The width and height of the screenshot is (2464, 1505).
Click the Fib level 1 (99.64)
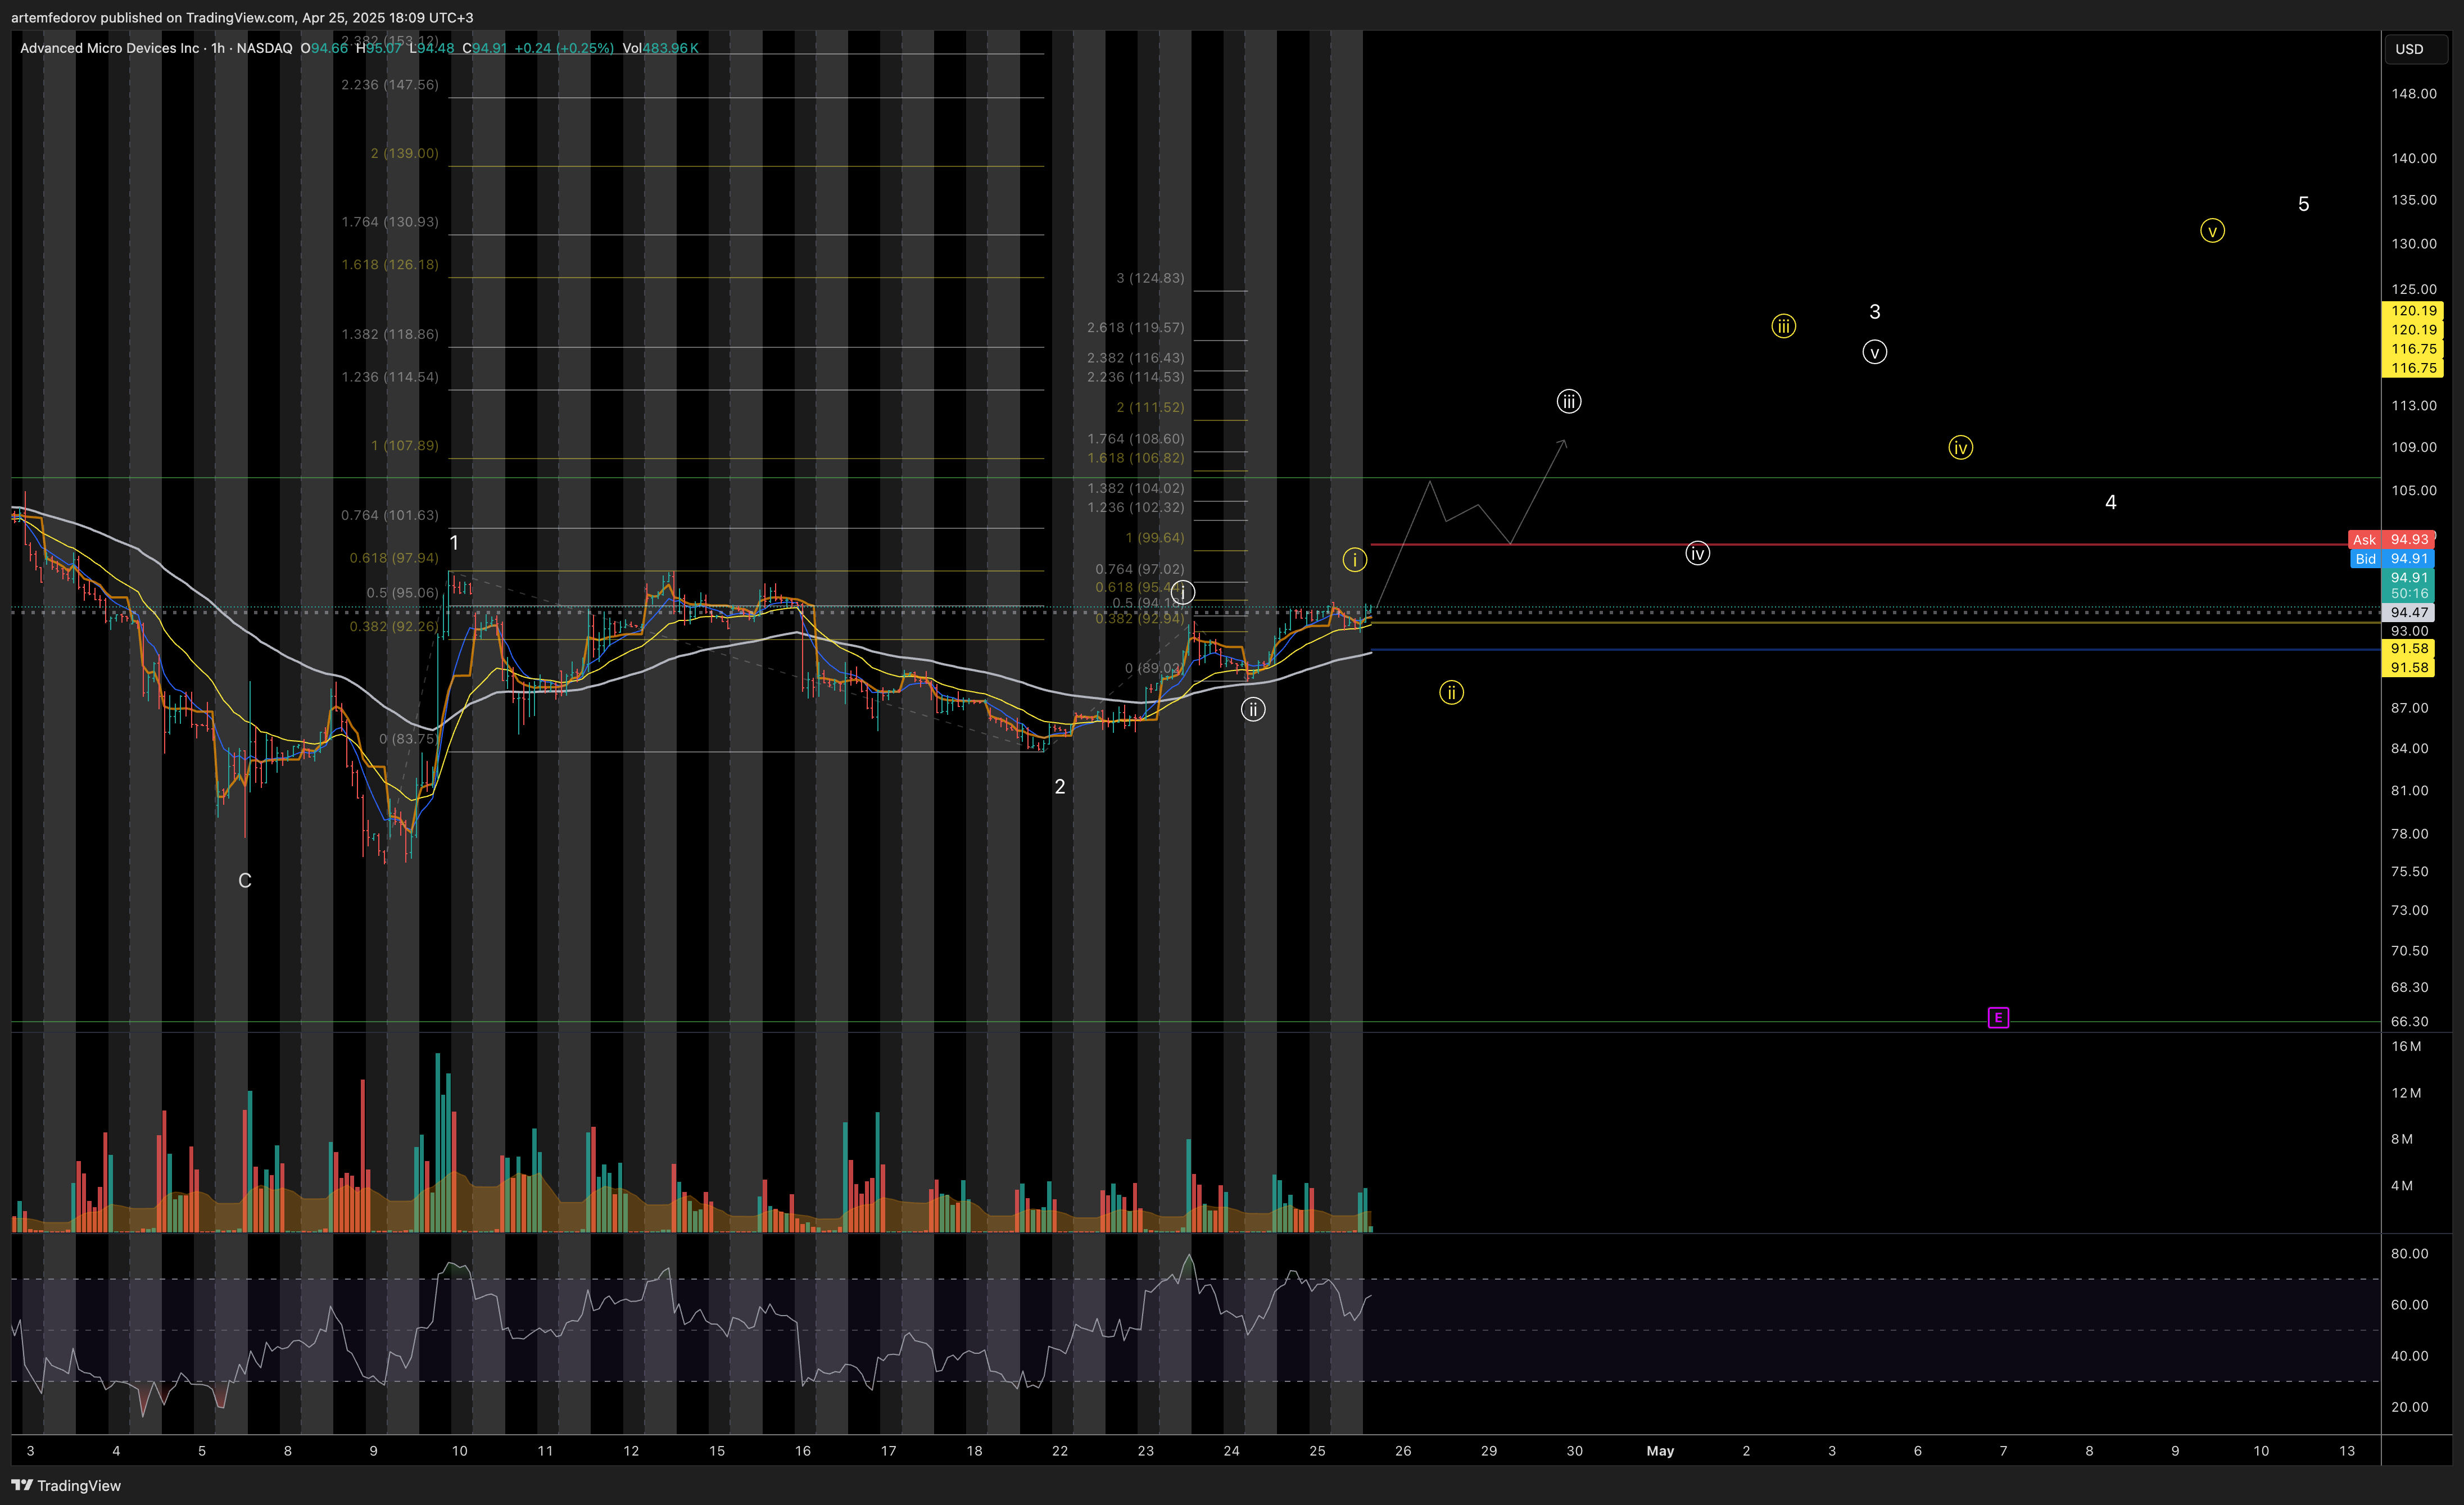[x=1154, y=538]
